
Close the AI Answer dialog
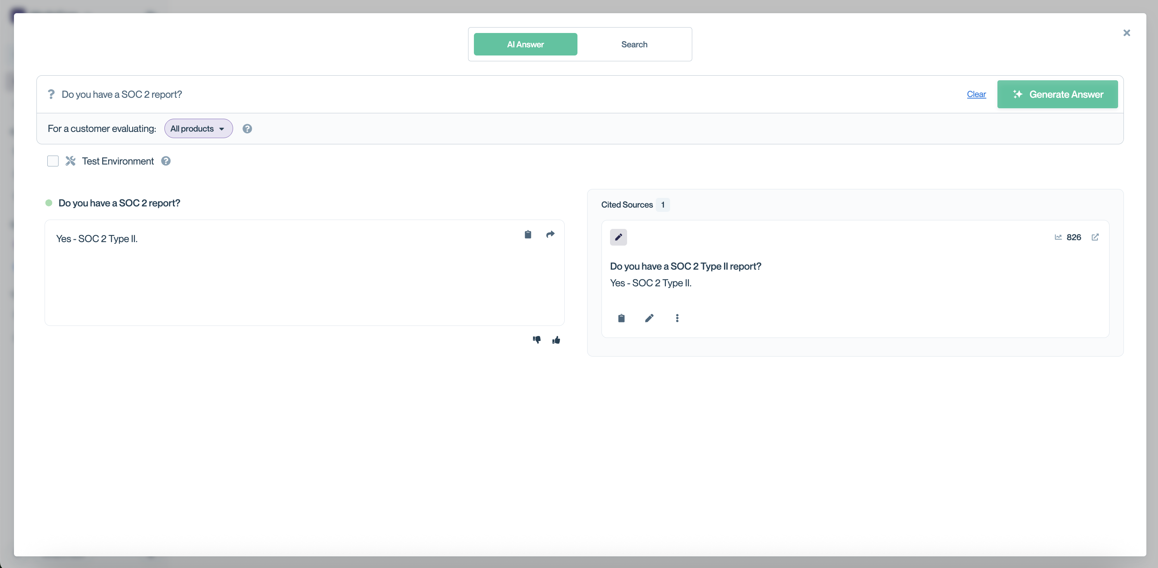(1127, 33)
